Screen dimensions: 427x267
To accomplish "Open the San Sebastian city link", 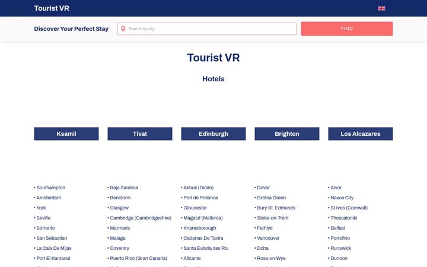I will 52,238.
